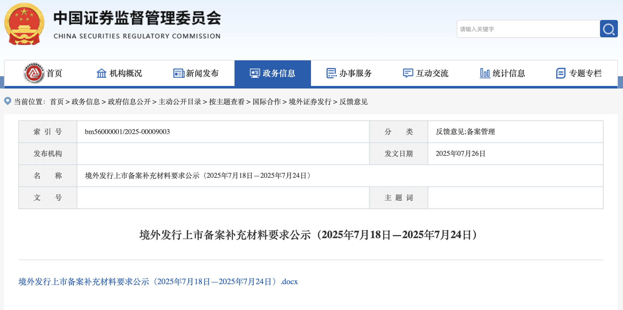This screenshot has width=623, height=310.
Task: Click the monitor icon beside 政务信息
Action: click(255, 73)
